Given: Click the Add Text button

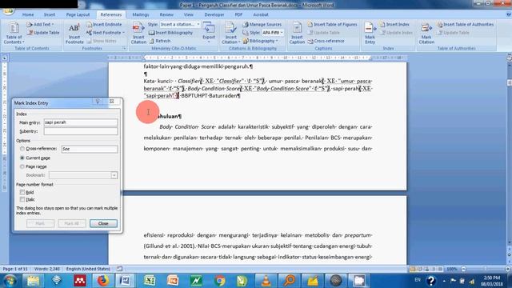Looking at the screenshot, I should tap(40, 25).
